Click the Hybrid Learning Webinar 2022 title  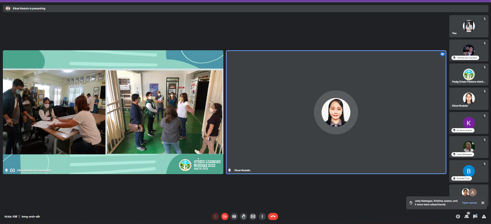point(207,164)
